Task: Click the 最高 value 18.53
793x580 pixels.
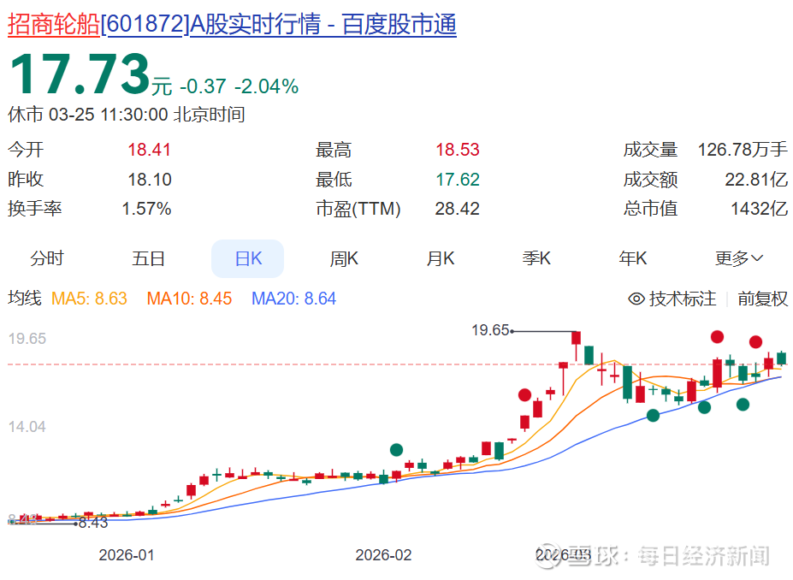Action: coord(458,150)
